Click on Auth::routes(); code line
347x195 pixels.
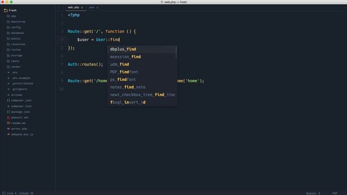point(85,64)
